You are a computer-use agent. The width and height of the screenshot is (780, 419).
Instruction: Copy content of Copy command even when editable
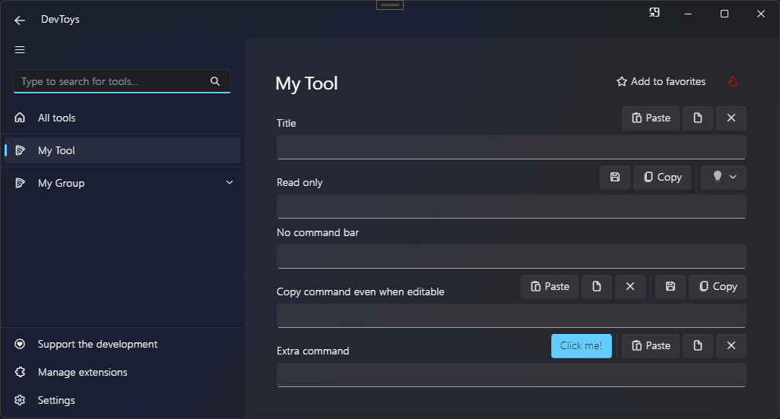[718, 287]
